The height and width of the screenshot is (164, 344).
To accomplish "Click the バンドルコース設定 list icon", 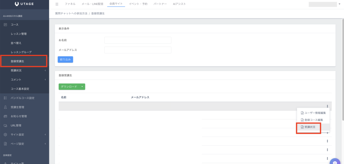I will (x=5, y=98).
